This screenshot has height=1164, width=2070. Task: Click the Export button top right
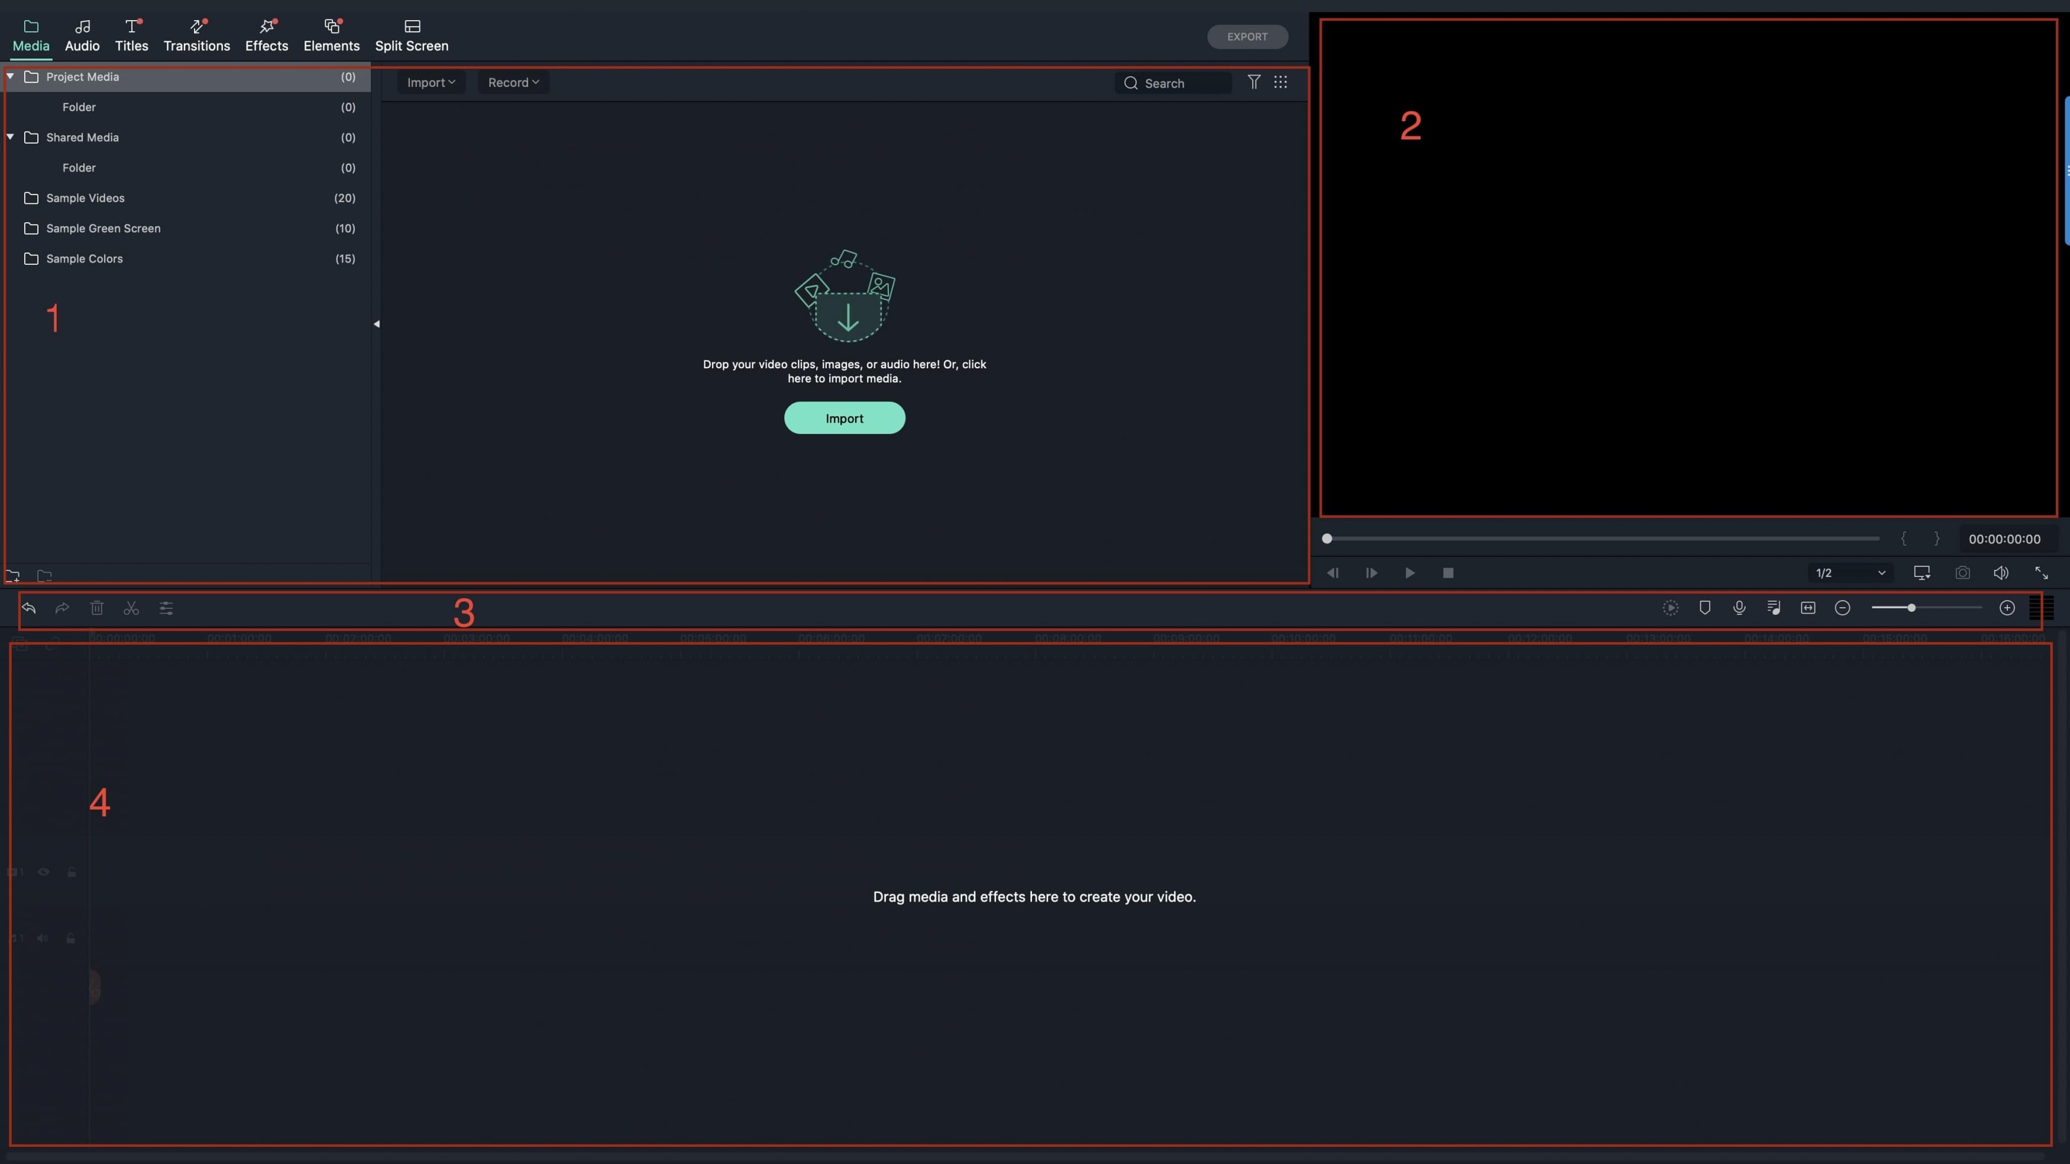(x=1246, y=35)
